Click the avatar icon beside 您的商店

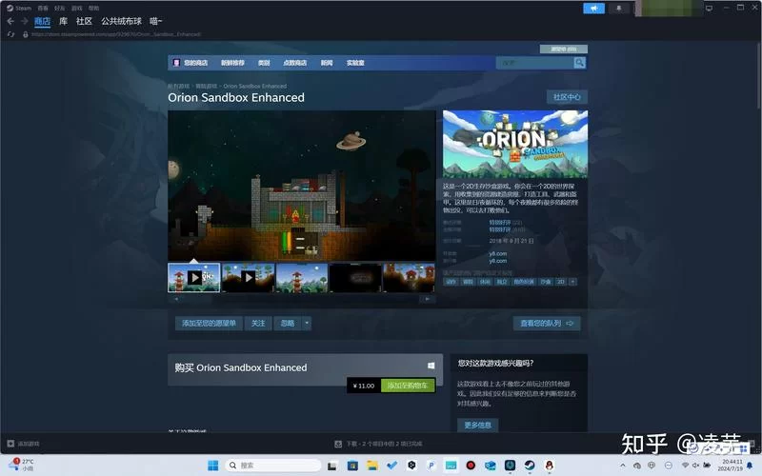point(176,63)
